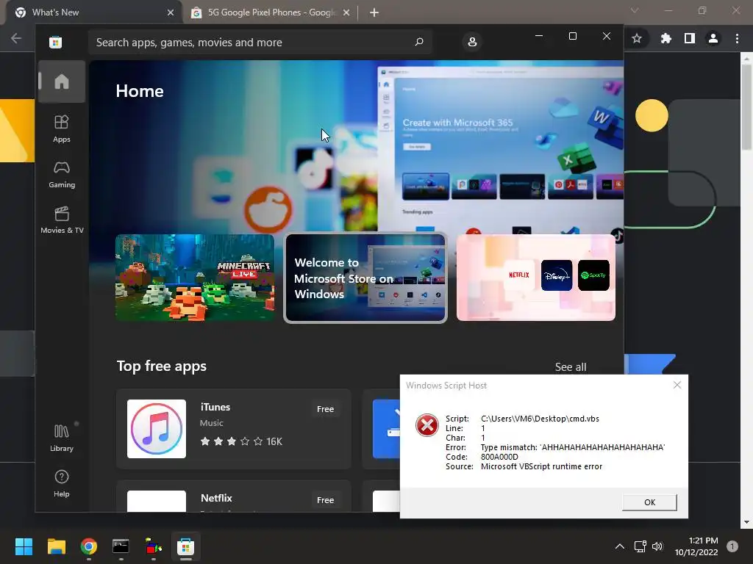
Task: Click into the Store search field
Action: point(260,42)
